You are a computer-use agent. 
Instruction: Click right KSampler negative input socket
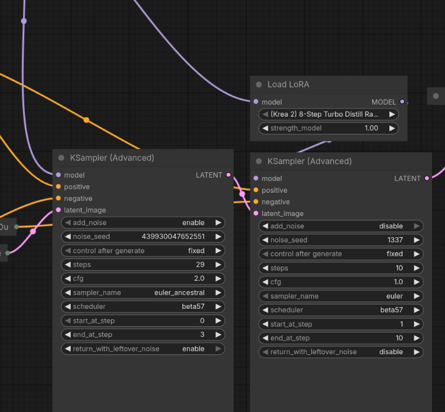tap(256, 201)
